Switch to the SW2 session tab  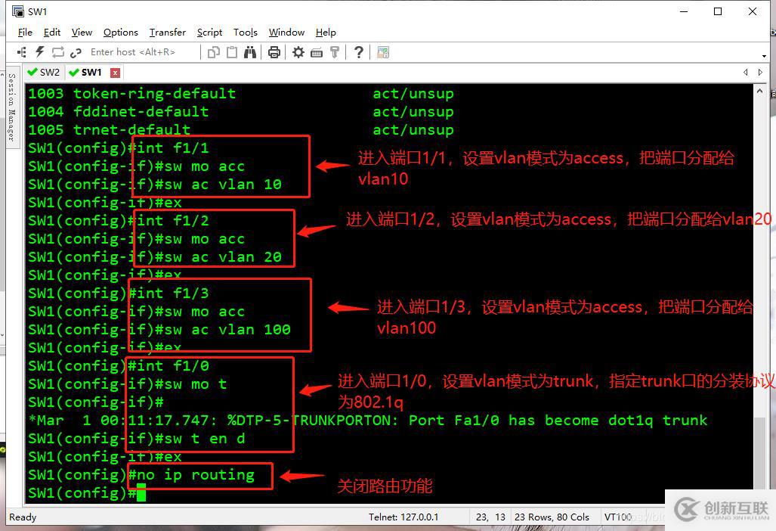[x=45, y=73]
